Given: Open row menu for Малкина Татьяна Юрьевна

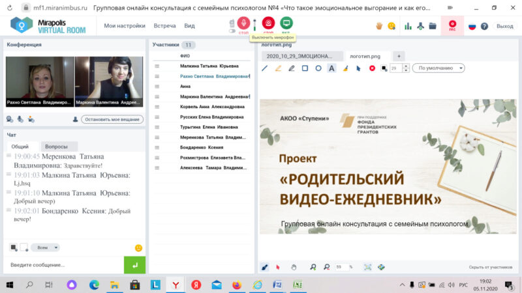Looking at the screenshot, I should (x=157, y=66).
